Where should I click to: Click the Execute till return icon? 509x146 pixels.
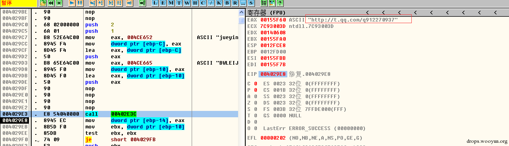129,3
